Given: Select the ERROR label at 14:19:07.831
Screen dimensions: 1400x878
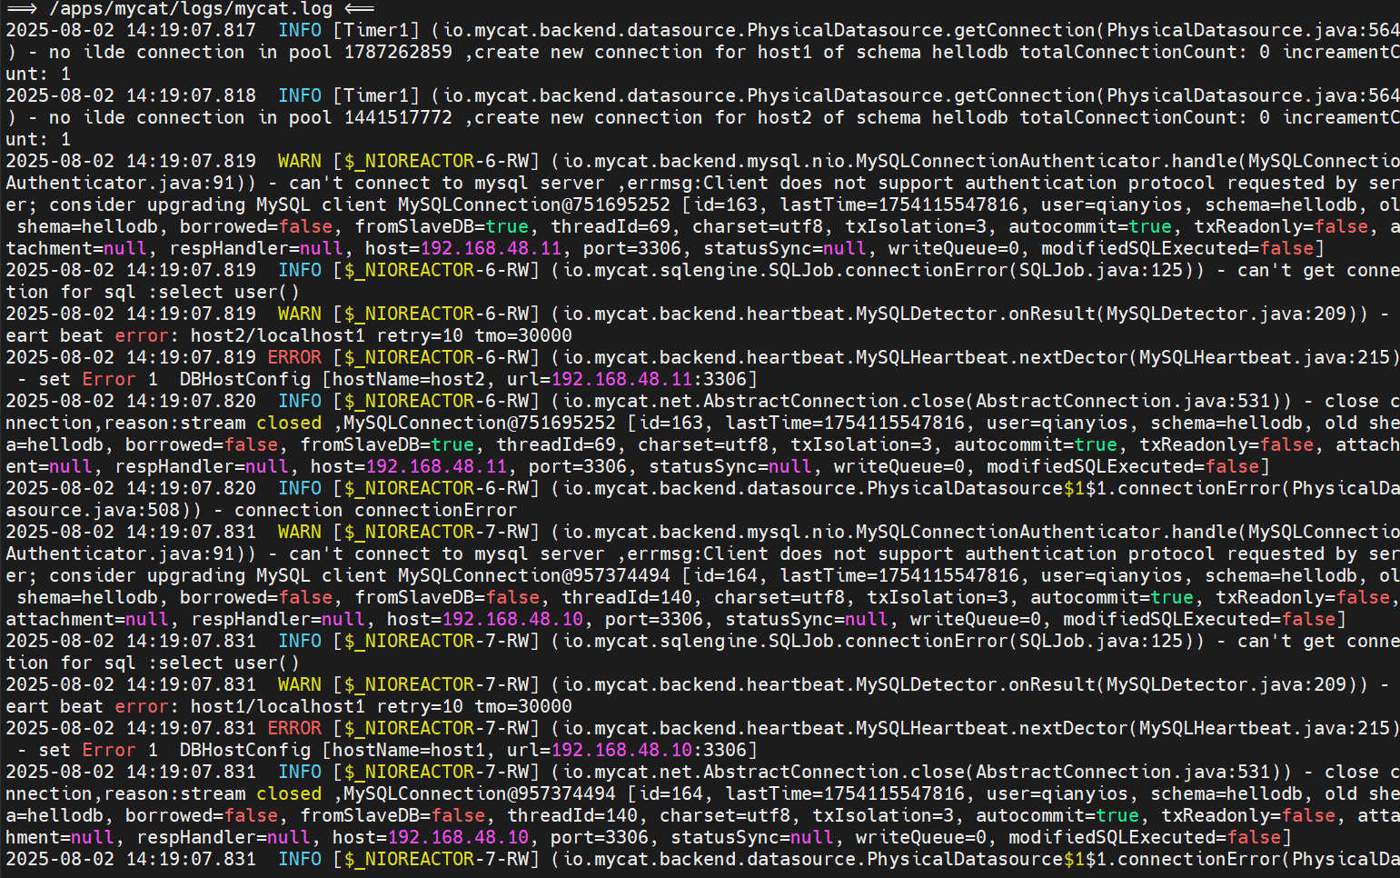Looking at the screenshot, I should coord(294,728).
